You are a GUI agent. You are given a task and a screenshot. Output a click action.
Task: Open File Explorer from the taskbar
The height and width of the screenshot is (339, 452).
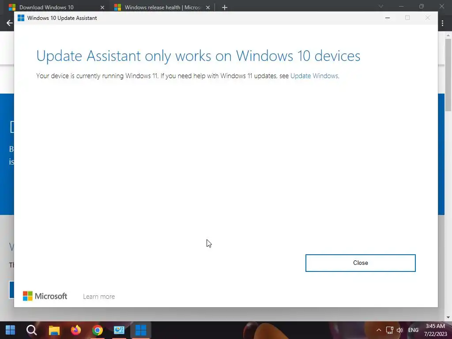pos(54,330)
